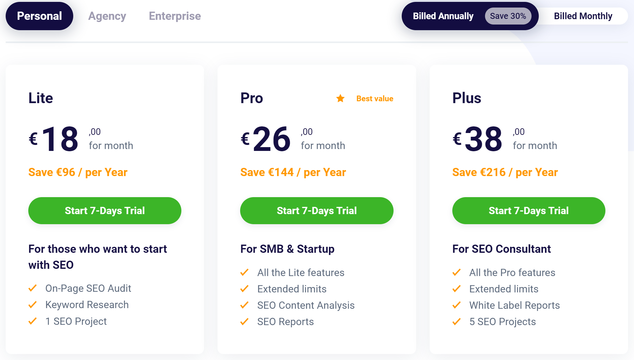Click checkmark next to SEO Reports
The height and width of the screenshot is (360, 634).
pyautogui.click(x=245, y=322)
